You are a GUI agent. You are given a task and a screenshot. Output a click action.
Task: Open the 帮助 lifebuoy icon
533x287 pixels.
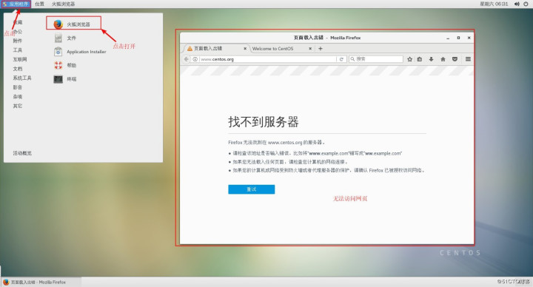[58, 65]
